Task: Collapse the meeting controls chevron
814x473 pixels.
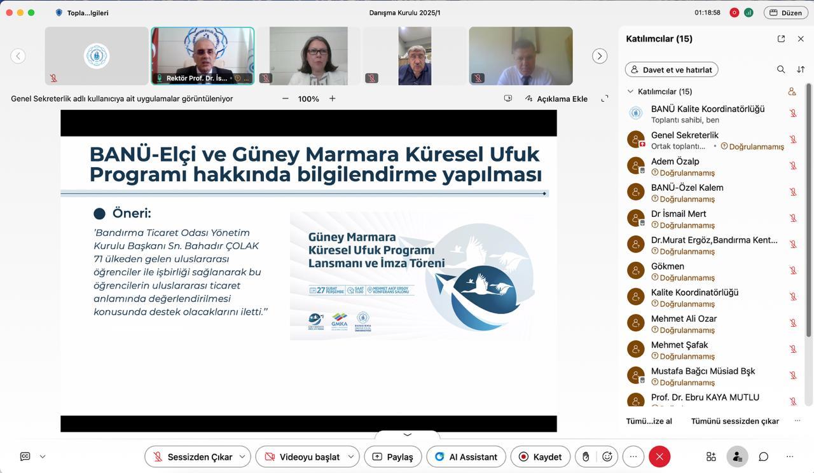Action: (x=408, y=435)
